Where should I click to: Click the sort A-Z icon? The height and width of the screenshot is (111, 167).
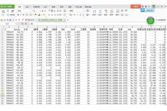click(111, 11)
